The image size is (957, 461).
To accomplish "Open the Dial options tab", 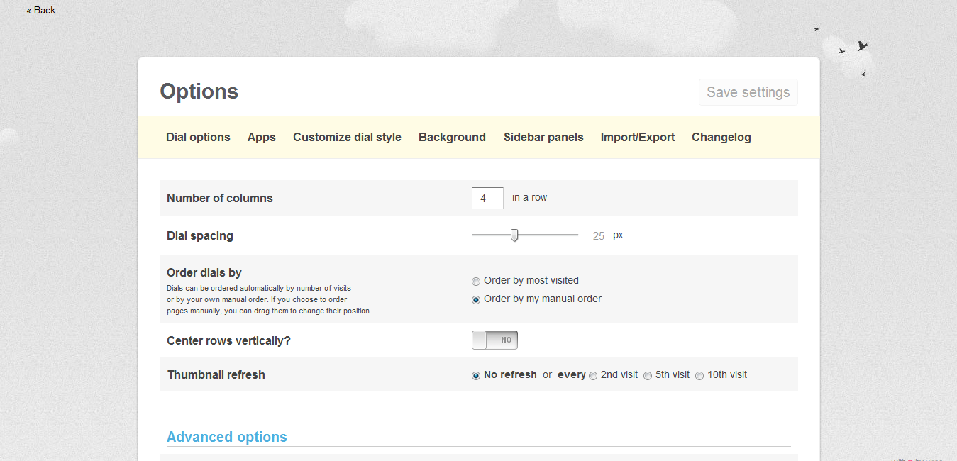I will point(198,137).
